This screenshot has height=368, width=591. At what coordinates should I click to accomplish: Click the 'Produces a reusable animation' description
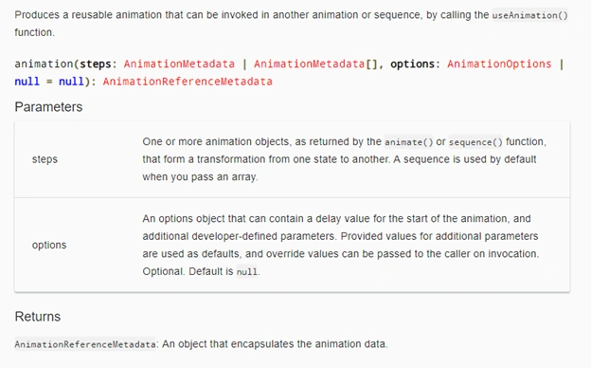click(291, 24)
